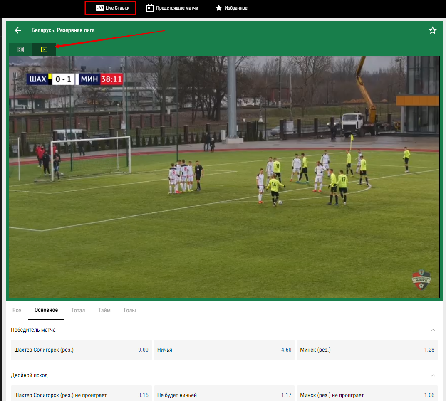Bet on Минск (рез.) win at 1.28
Screen dimensions: 446x402
367,350
